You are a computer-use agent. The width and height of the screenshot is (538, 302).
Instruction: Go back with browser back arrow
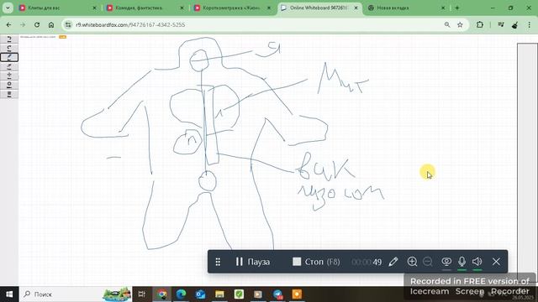[8, 24]
